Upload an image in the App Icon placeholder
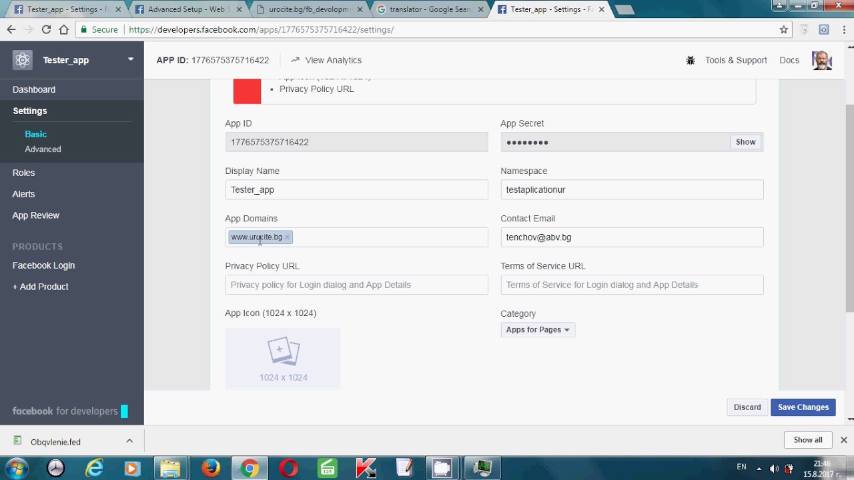Screen dimensions: 854x480 point(283,359)
